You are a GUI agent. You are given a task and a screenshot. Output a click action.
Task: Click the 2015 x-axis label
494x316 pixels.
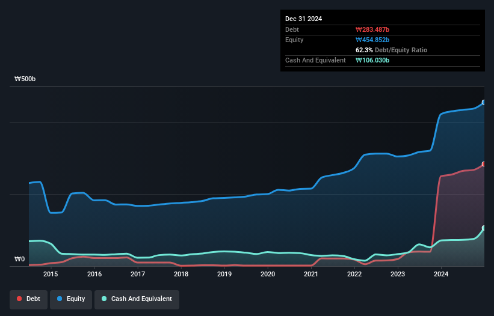pos(51,274)
